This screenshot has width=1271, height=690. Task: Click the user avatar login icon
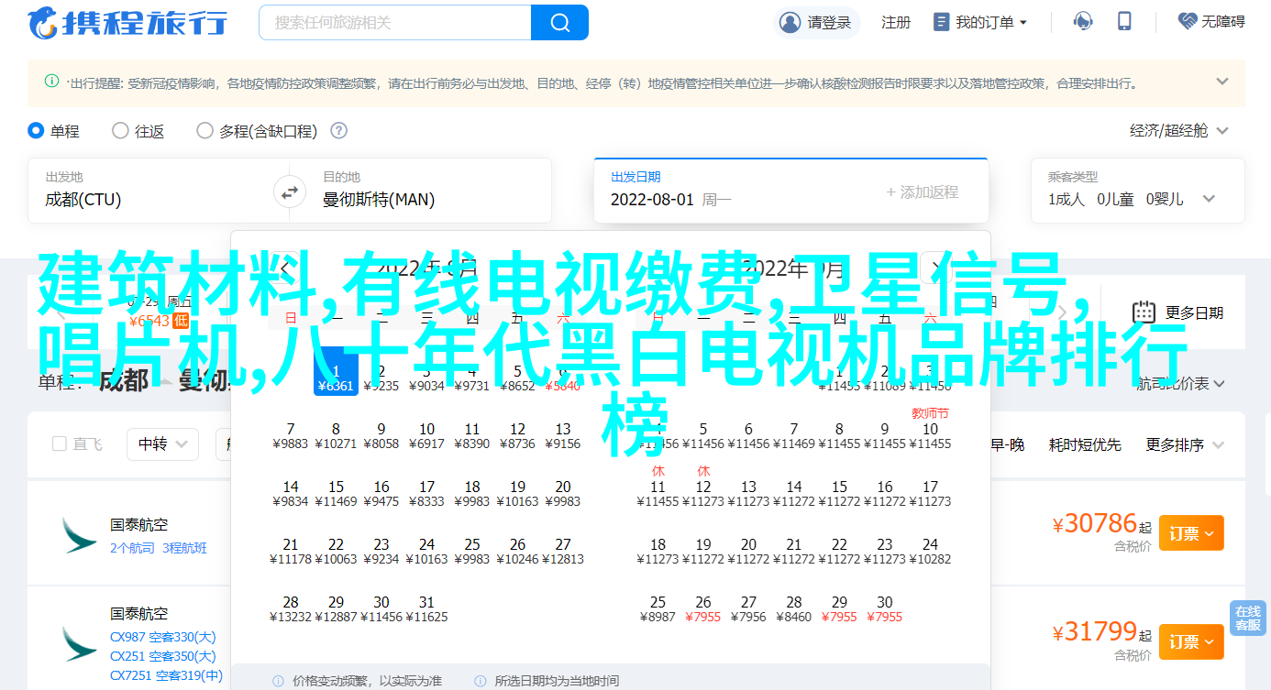[x=789, y=22]
